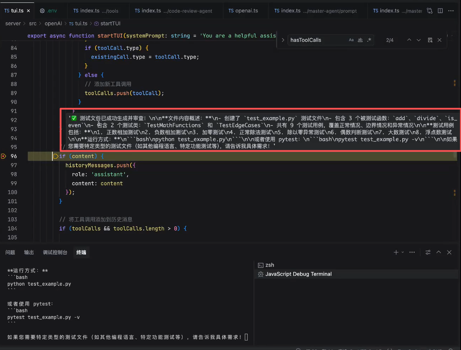The width and height of the screenshot is (461, 350).
Task: Close the bottom terminal panel
Action: [449, 252]
